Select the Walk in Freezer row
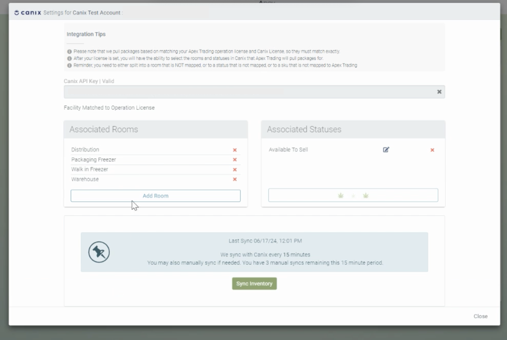Viewport: 507px width, 340px height. click(x=156, y=169)
